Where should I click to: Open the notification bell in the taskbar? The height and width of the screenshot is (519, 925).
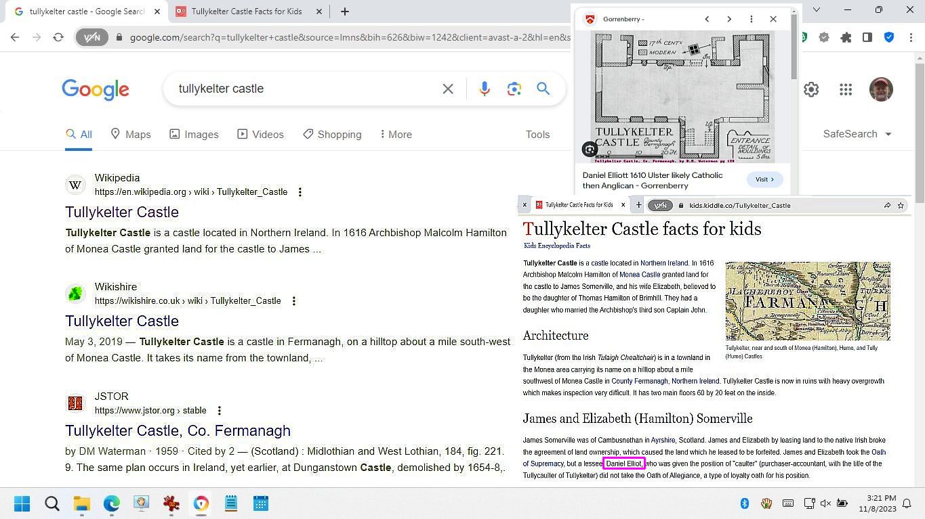tap(907, 503)
